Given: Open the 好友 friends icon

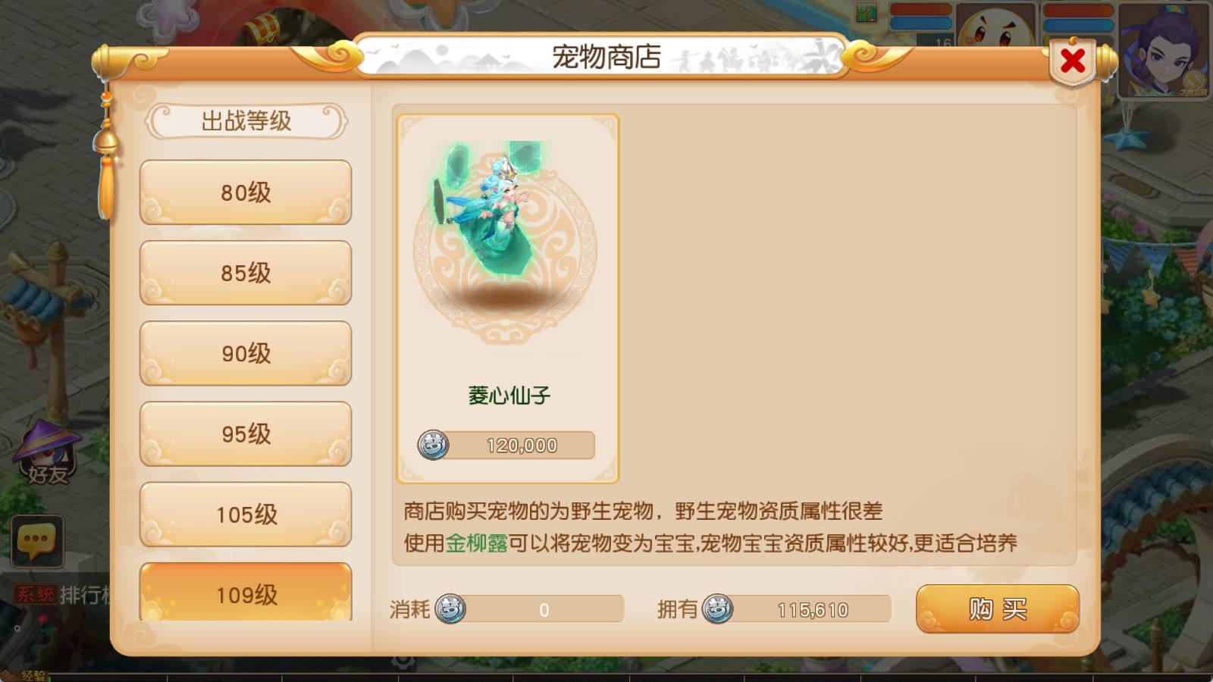Looking at the screenshot, I should pos(47,453).
